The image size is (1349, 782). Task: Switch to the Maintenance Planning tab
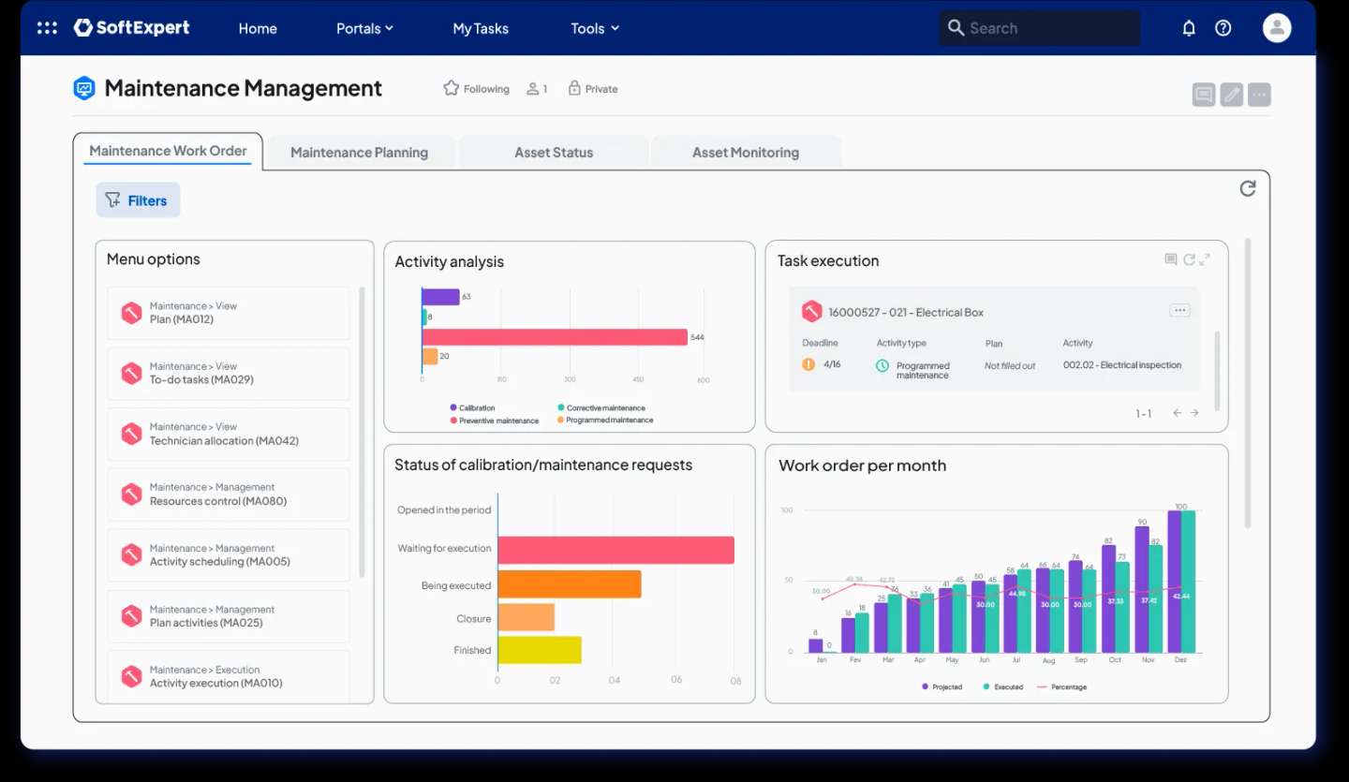(359, 153)
